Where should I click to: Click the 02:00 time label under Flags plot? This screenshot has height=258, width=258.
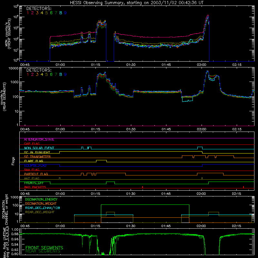201,194
